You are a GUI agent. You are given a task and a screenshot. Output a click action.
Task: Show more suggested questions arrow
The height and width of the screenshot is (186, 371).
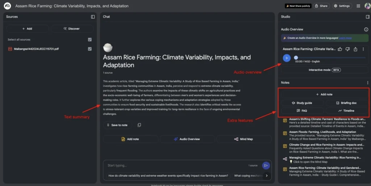267,176
